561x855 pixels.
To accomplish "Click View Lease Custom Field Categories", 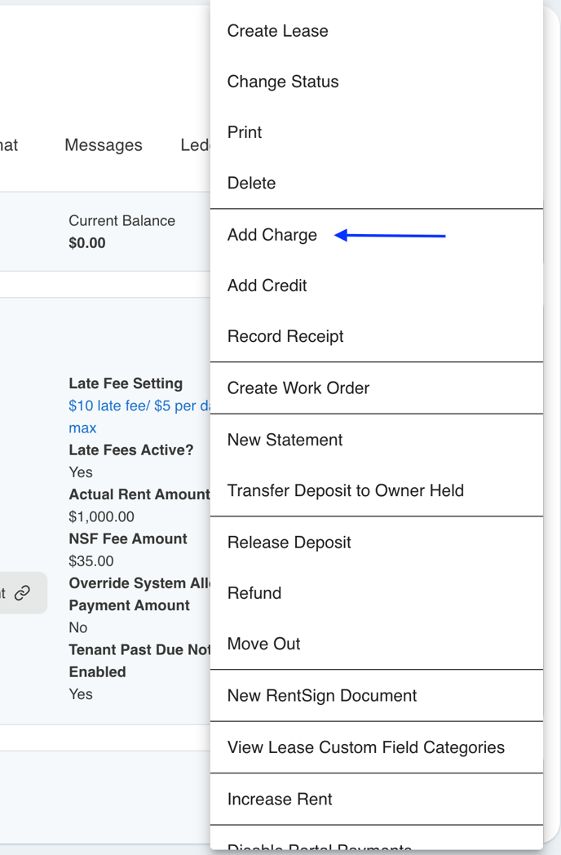I will pos(365,747).
